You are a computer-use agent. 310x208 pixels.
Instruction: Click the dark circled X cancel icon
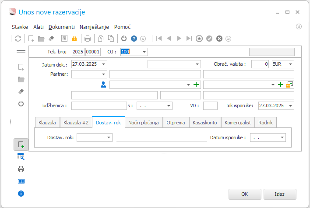pyautogui.click(x=219, y=39)
